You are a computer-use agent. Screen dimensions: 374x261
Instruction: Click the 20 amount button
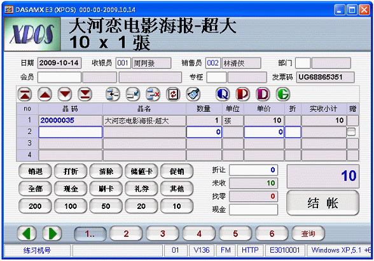tap(141, 206)
